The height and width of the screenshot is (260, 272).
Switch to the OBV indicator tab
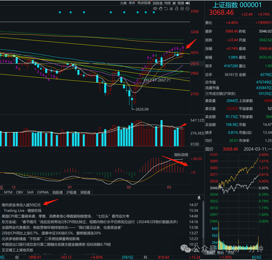pos(20,192)
